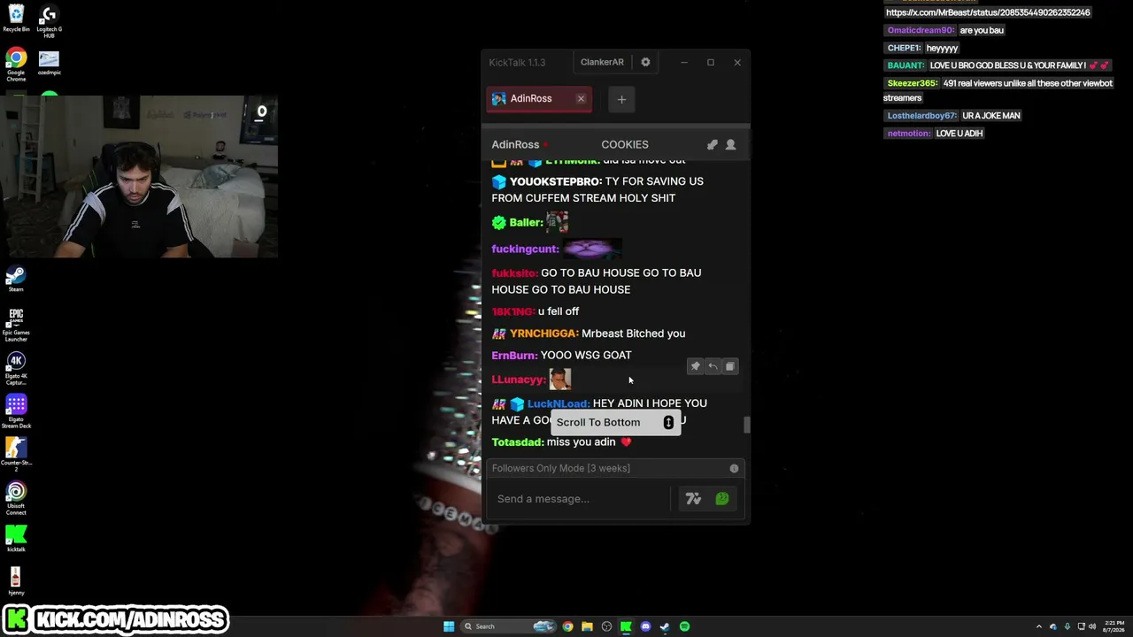The width and height of the screenshot is (1133, 637).
Task: Open the chatters list user icon
Action: pyautogui.click(x=730, y=144)
